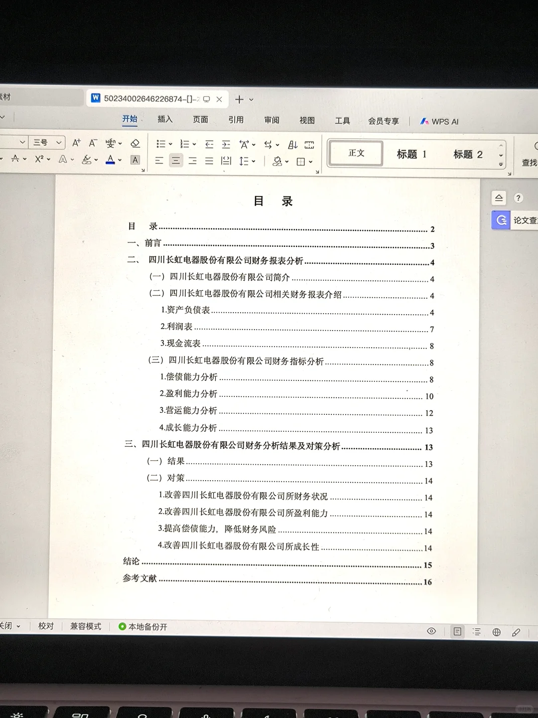
Task: Switch to the 插入 ribbon tab
Action: coord(165,120)
